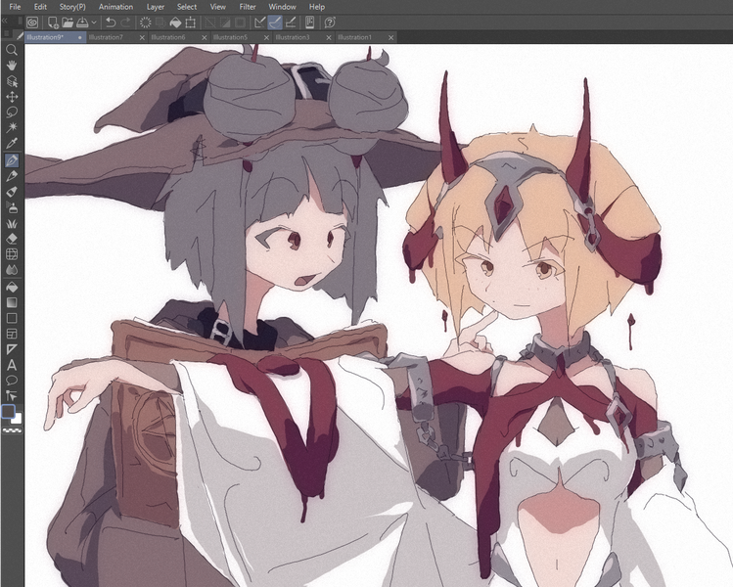
Task: Select the transparent color swatch
Action: (x=12, y=429)
